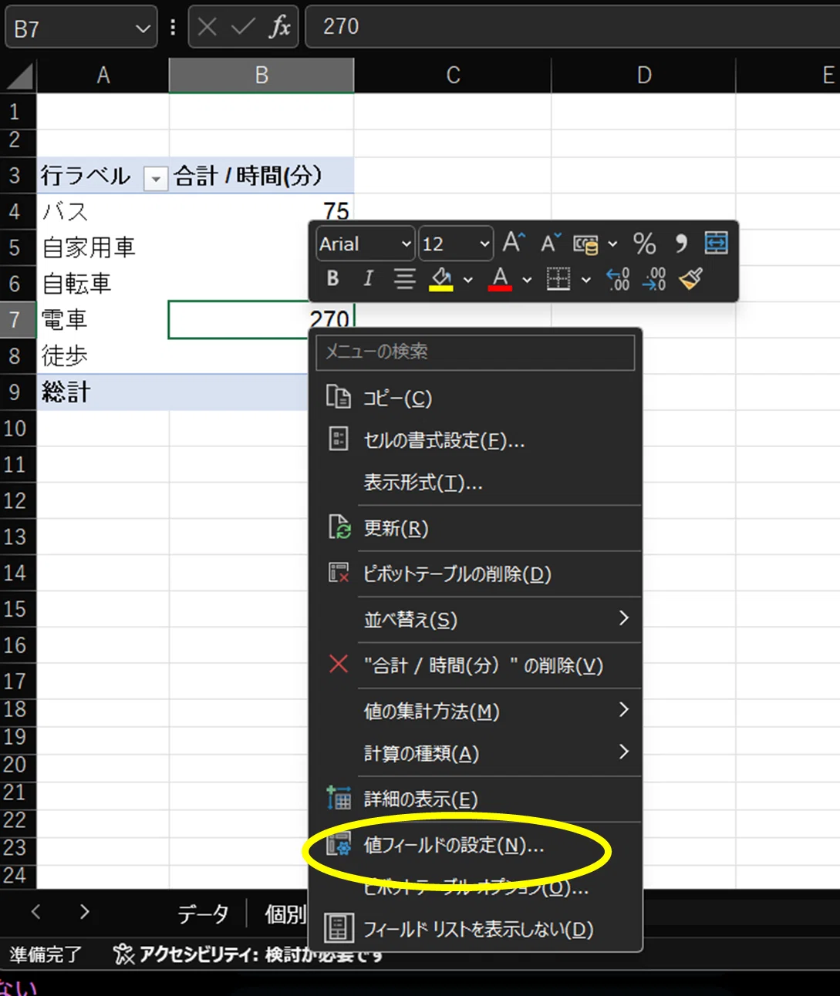Expand 並べ替え(S) submenu

(x=475, y=619)
